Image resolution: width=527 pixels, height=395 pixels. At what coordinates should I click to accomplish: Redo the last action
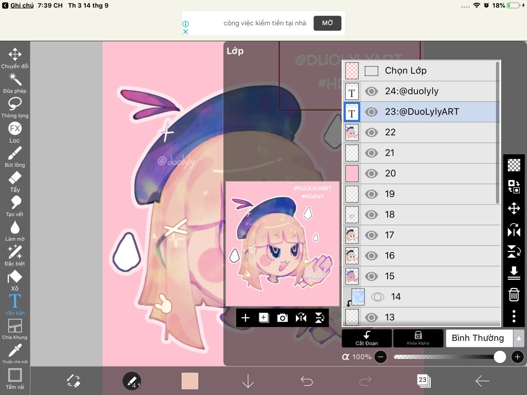(365, 381)
